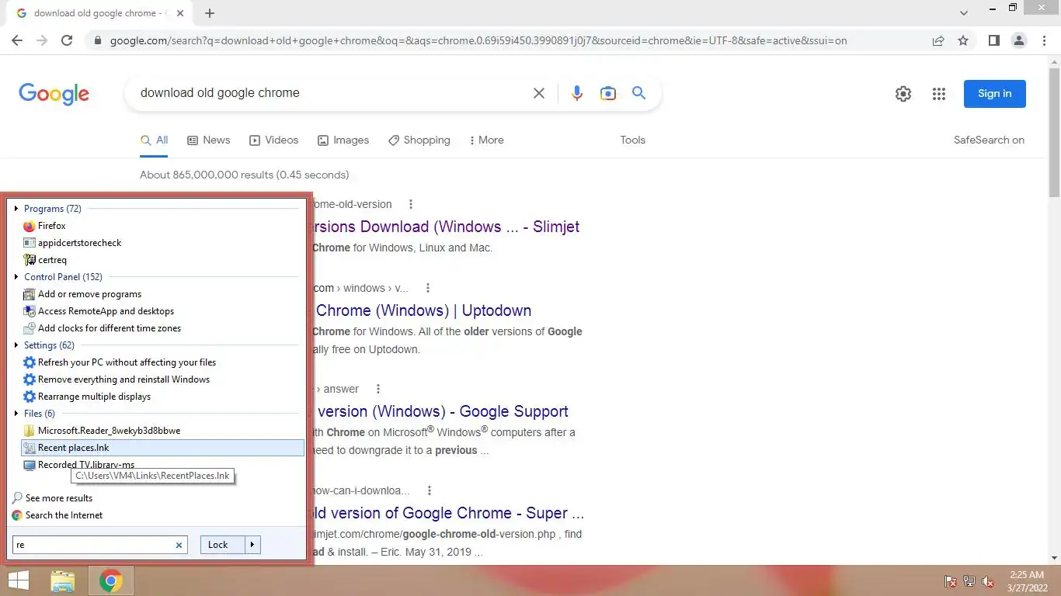Open the Google Support result link
The width and height of the screenshot is (1061, 596).
click(443, 411)
